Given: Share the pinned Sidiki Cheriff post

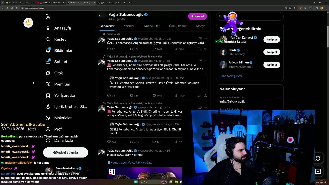Looking at the screenshot, I should click(x=205, y=49).
